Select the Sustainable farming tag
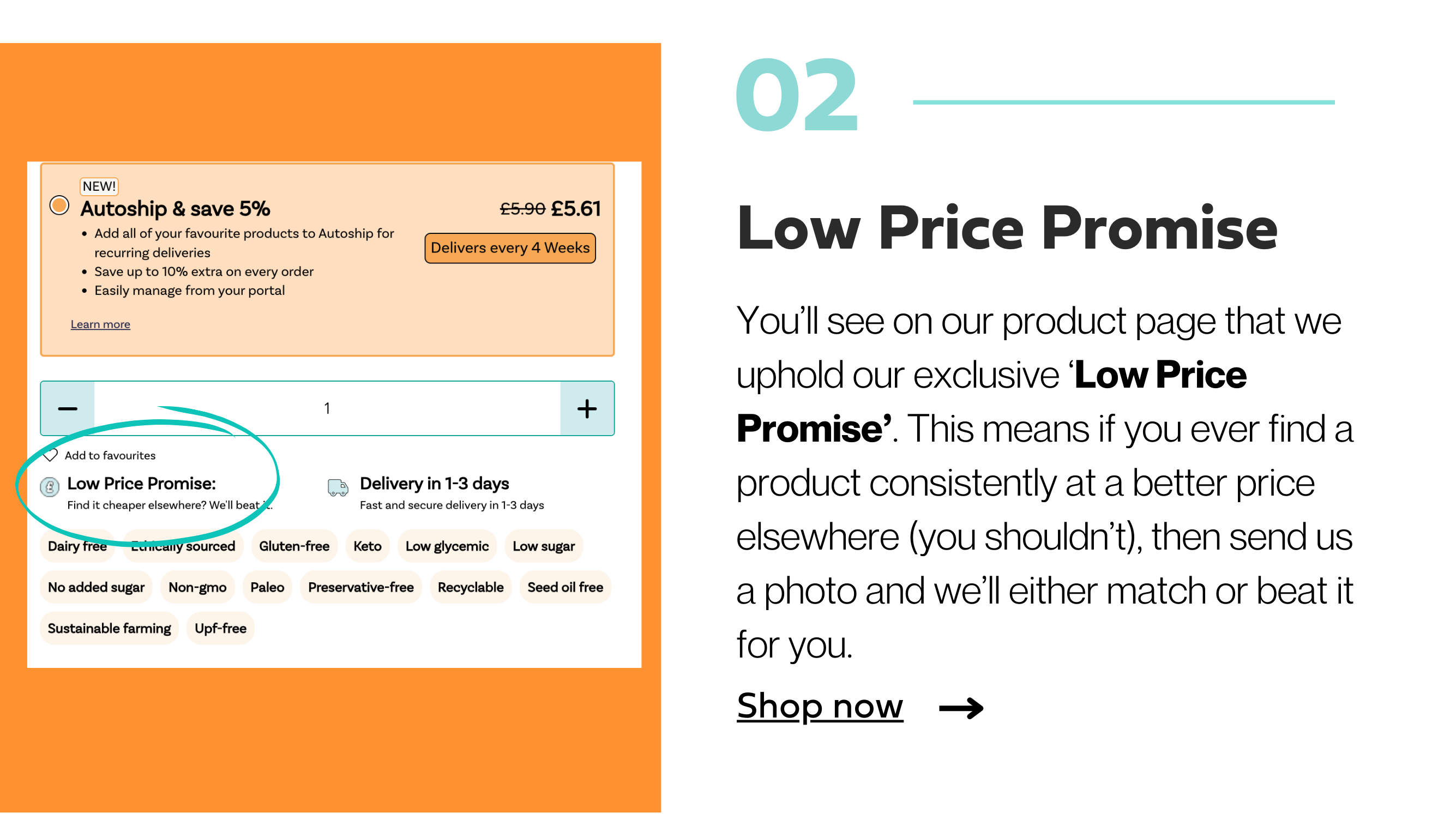Image resolution: width=1432 pixels, height=814 pixels. pyautogui.click(x=110, y=629)
